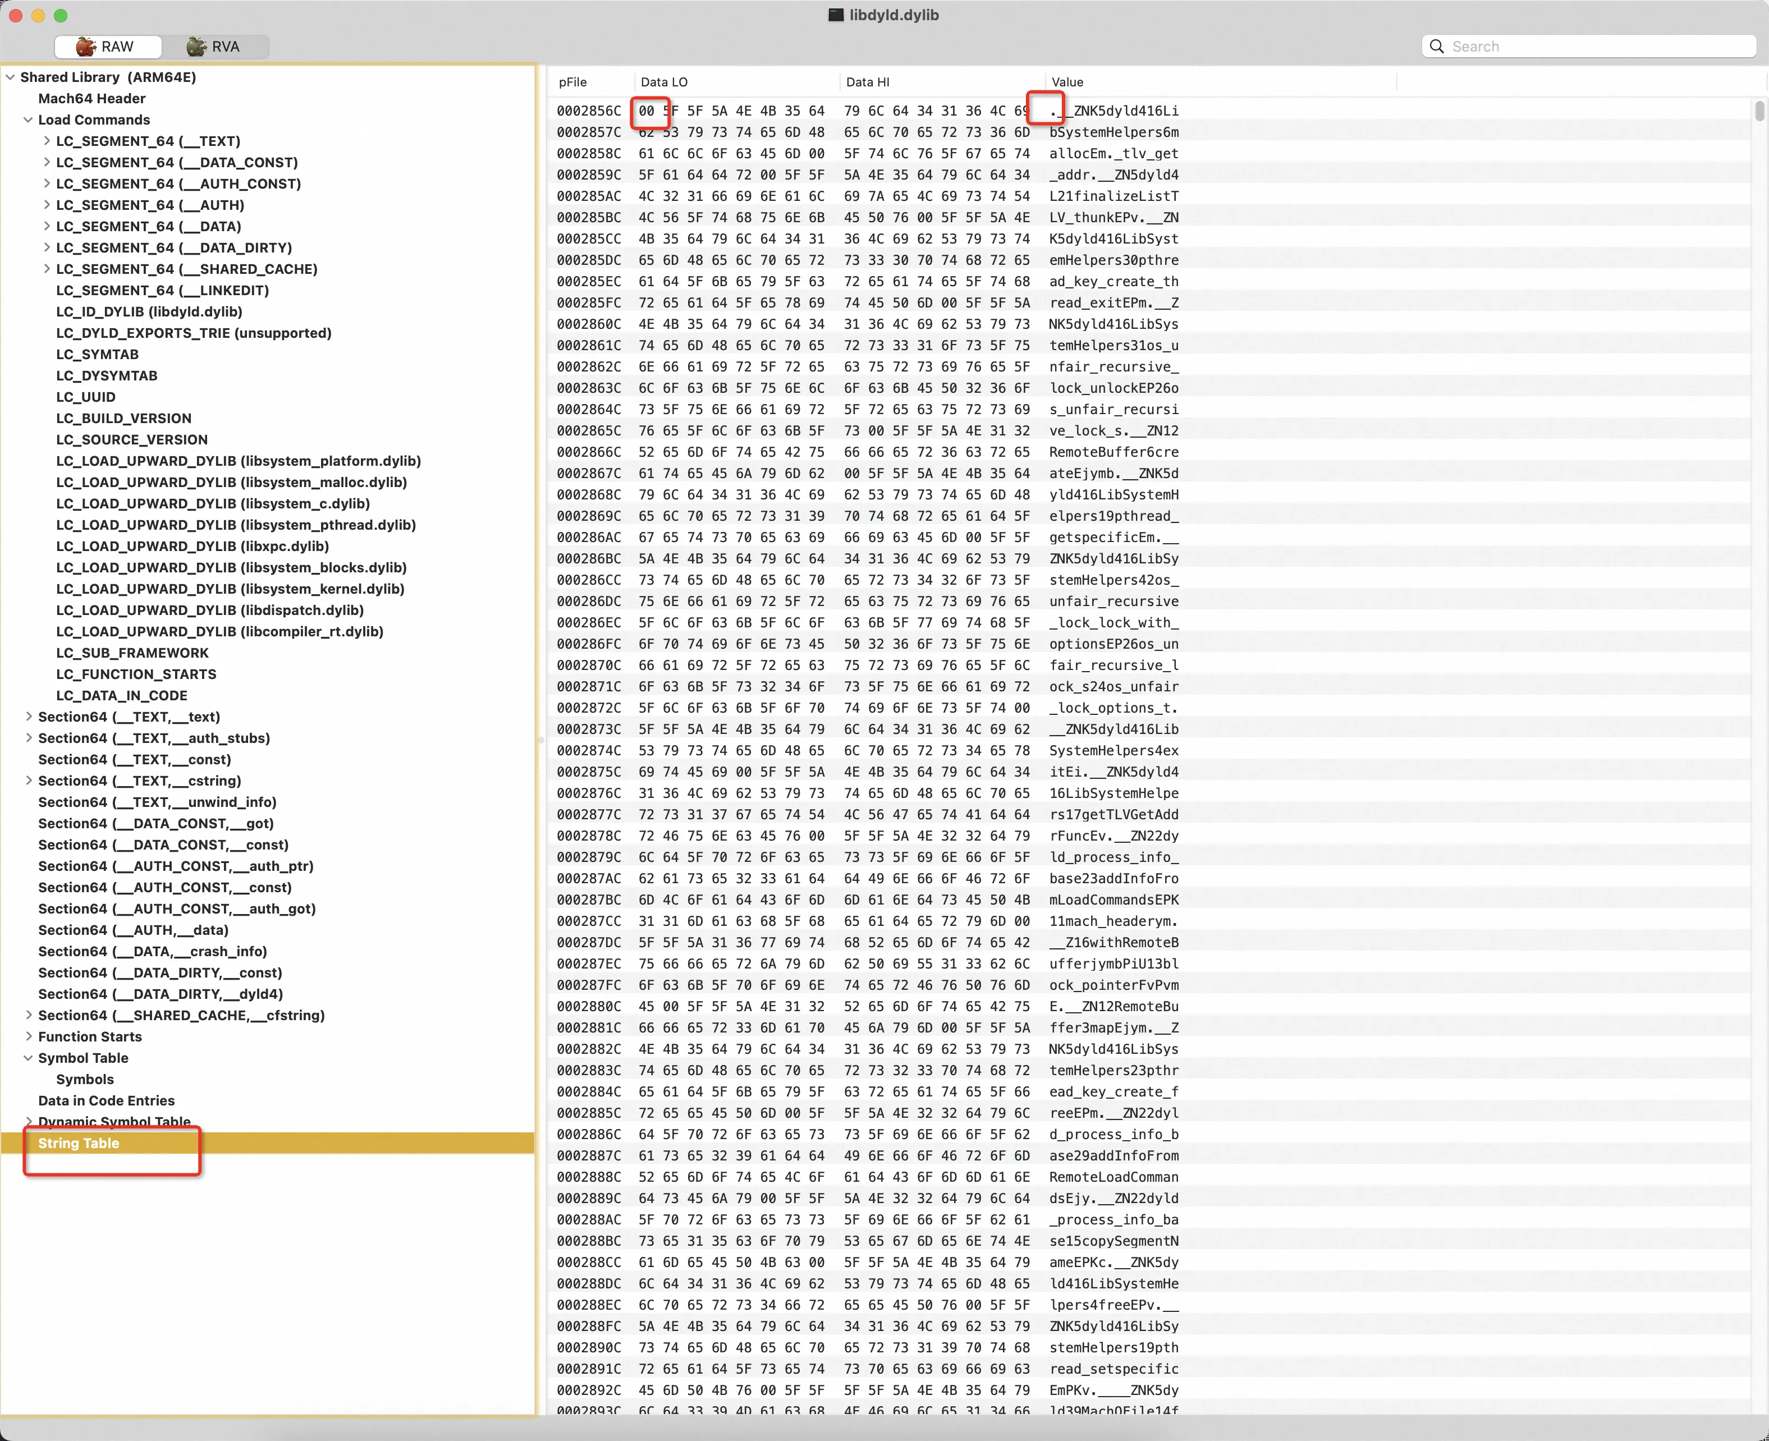Click the magnifier icon in Search
The image size is (1769, 1441).
click(x=1437, y=47)
